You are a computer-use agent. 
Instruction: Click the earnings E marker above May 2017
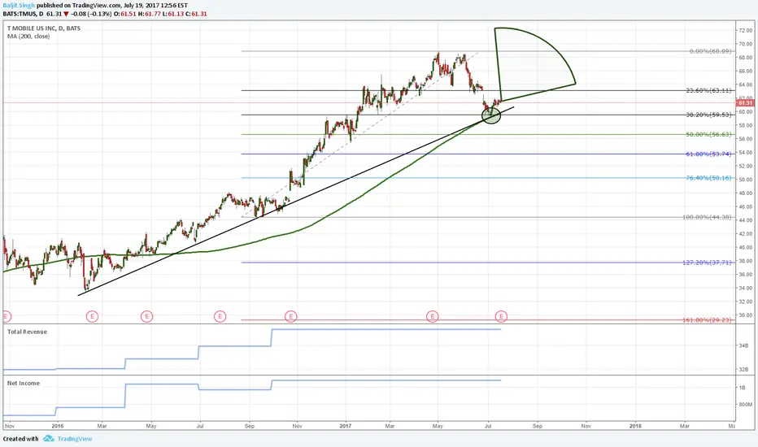point(432,316)
